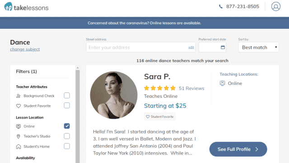Click the edit link in address field
The image size is (289, 163).
[191, 48]
